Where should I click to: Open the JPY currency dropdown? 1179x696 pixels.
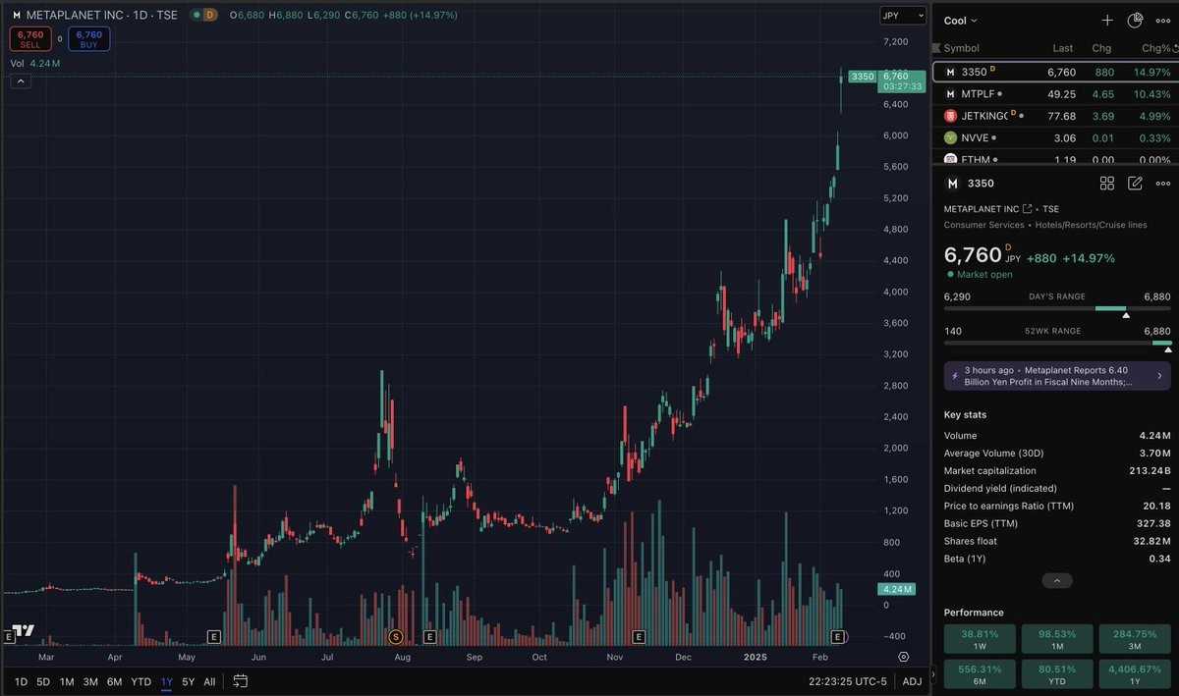(x=902, y=16)
